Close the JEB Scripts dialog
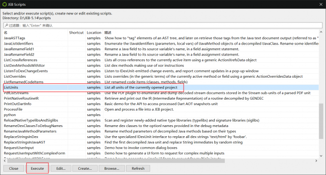Image resolution: width=326 pixels, height=175 pixels. 321,4
